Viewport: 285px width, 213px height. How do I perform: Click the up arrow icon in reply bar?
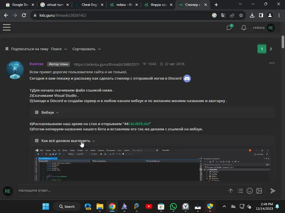[x=231, y=191]
